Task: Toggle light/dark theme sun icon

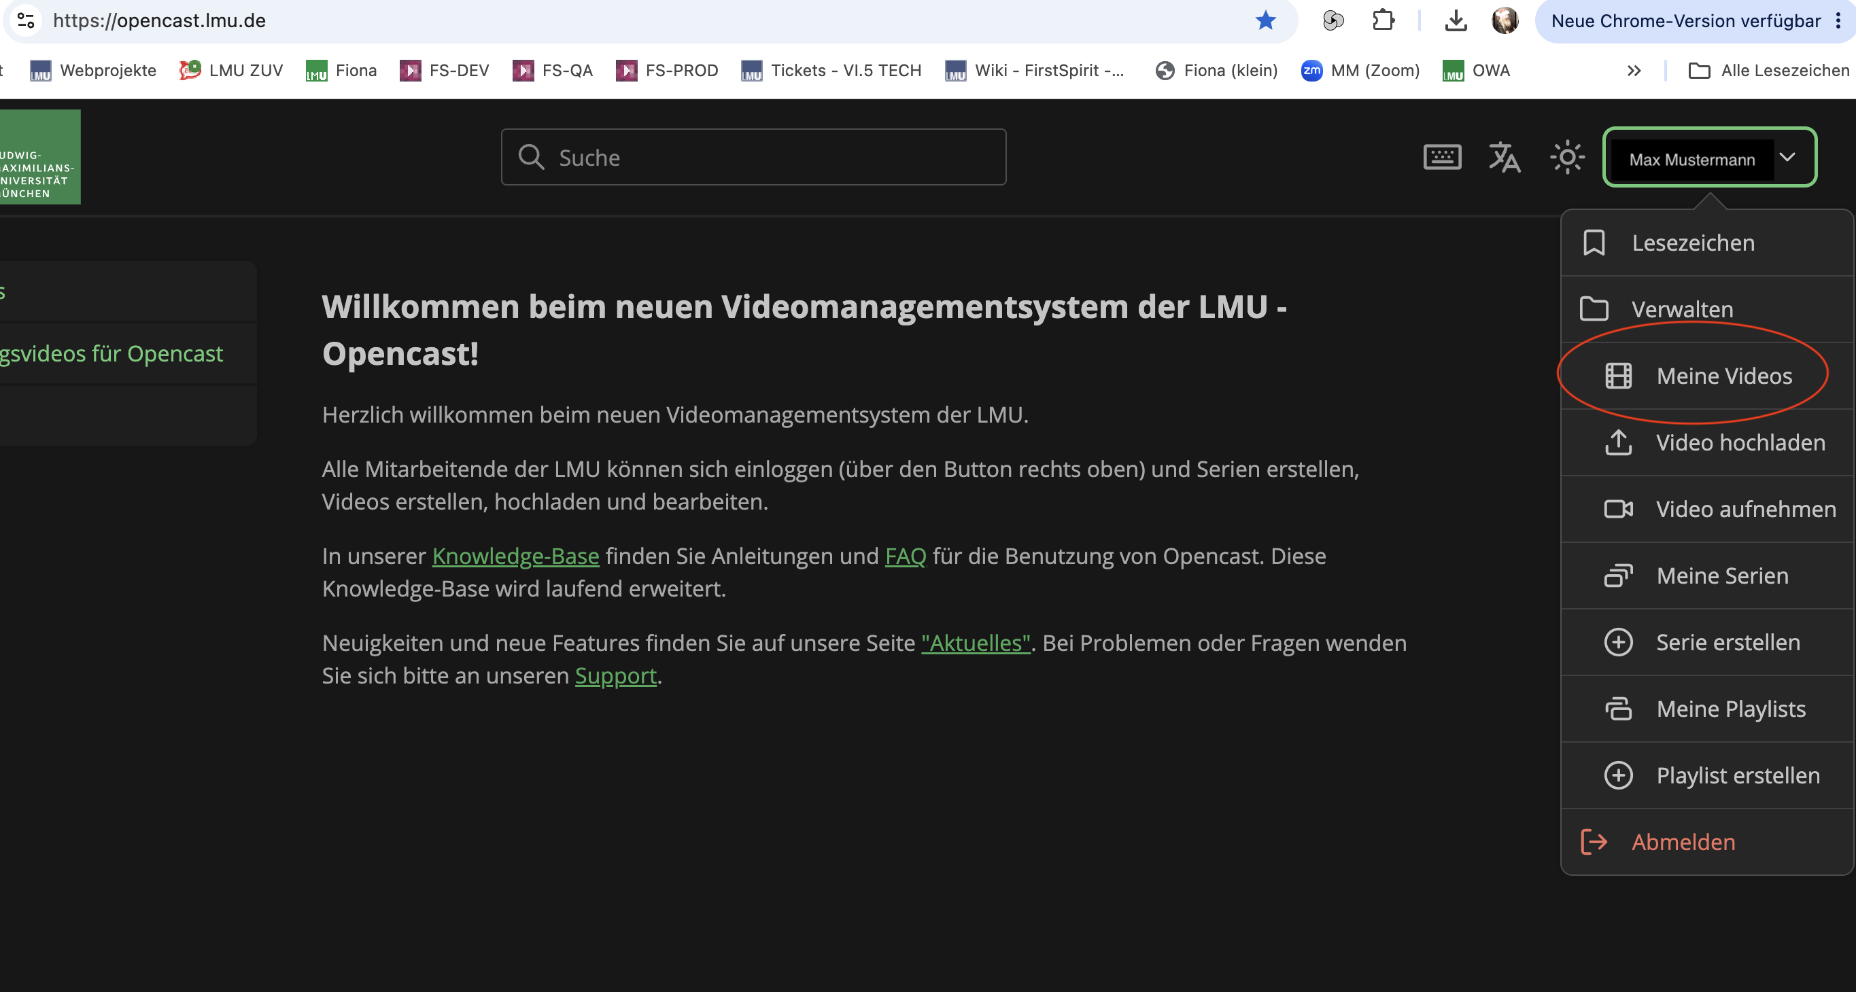Action: tap(1567, 157)
